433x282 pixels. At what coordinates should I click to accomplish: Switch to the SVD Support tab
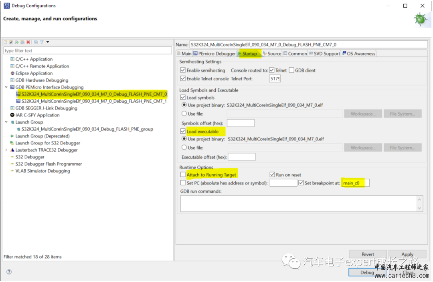point(324,54)
